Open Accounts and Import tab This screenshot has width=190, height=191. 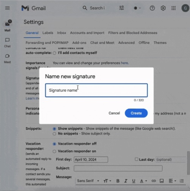click(x=87, y=33)
